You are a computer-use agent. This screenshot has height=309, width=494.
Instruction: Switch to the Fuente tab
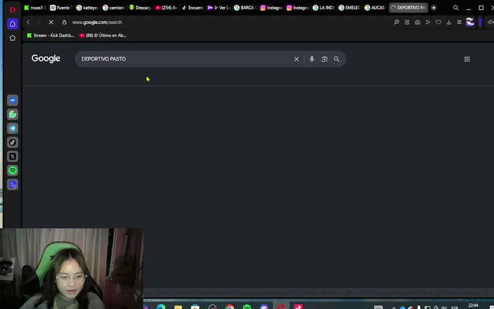click(61, 8)
